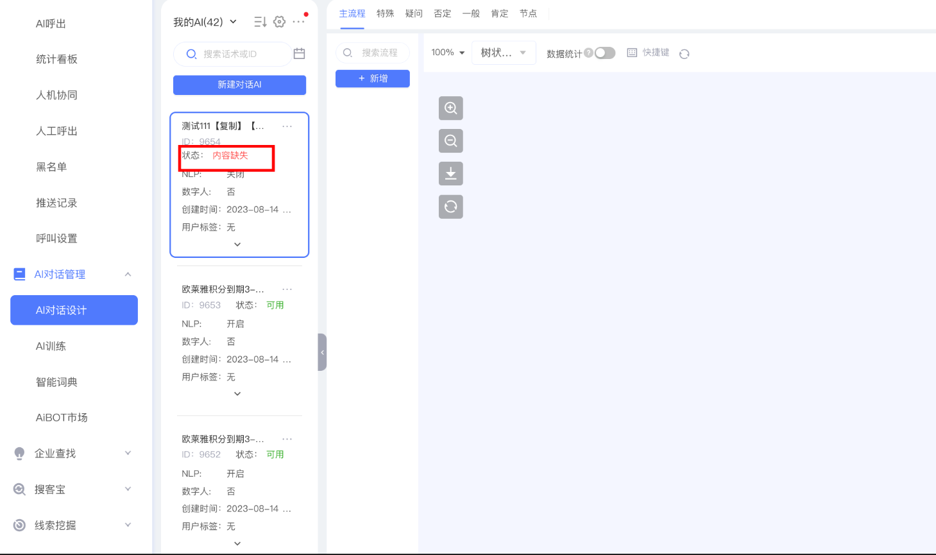Click the download flow icon on canvas
This screenshot has width=936, height=555.
(450, 174)
